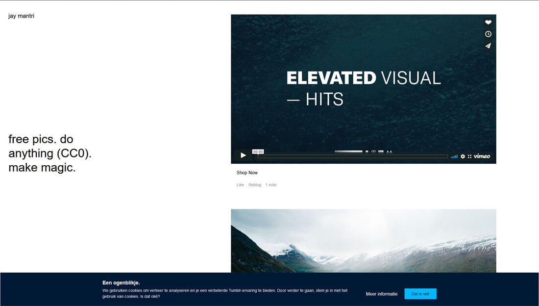This screenshot has height=306, width=539.
Task: Open the player settings gear icon
Action: click(x=463, y=156)
